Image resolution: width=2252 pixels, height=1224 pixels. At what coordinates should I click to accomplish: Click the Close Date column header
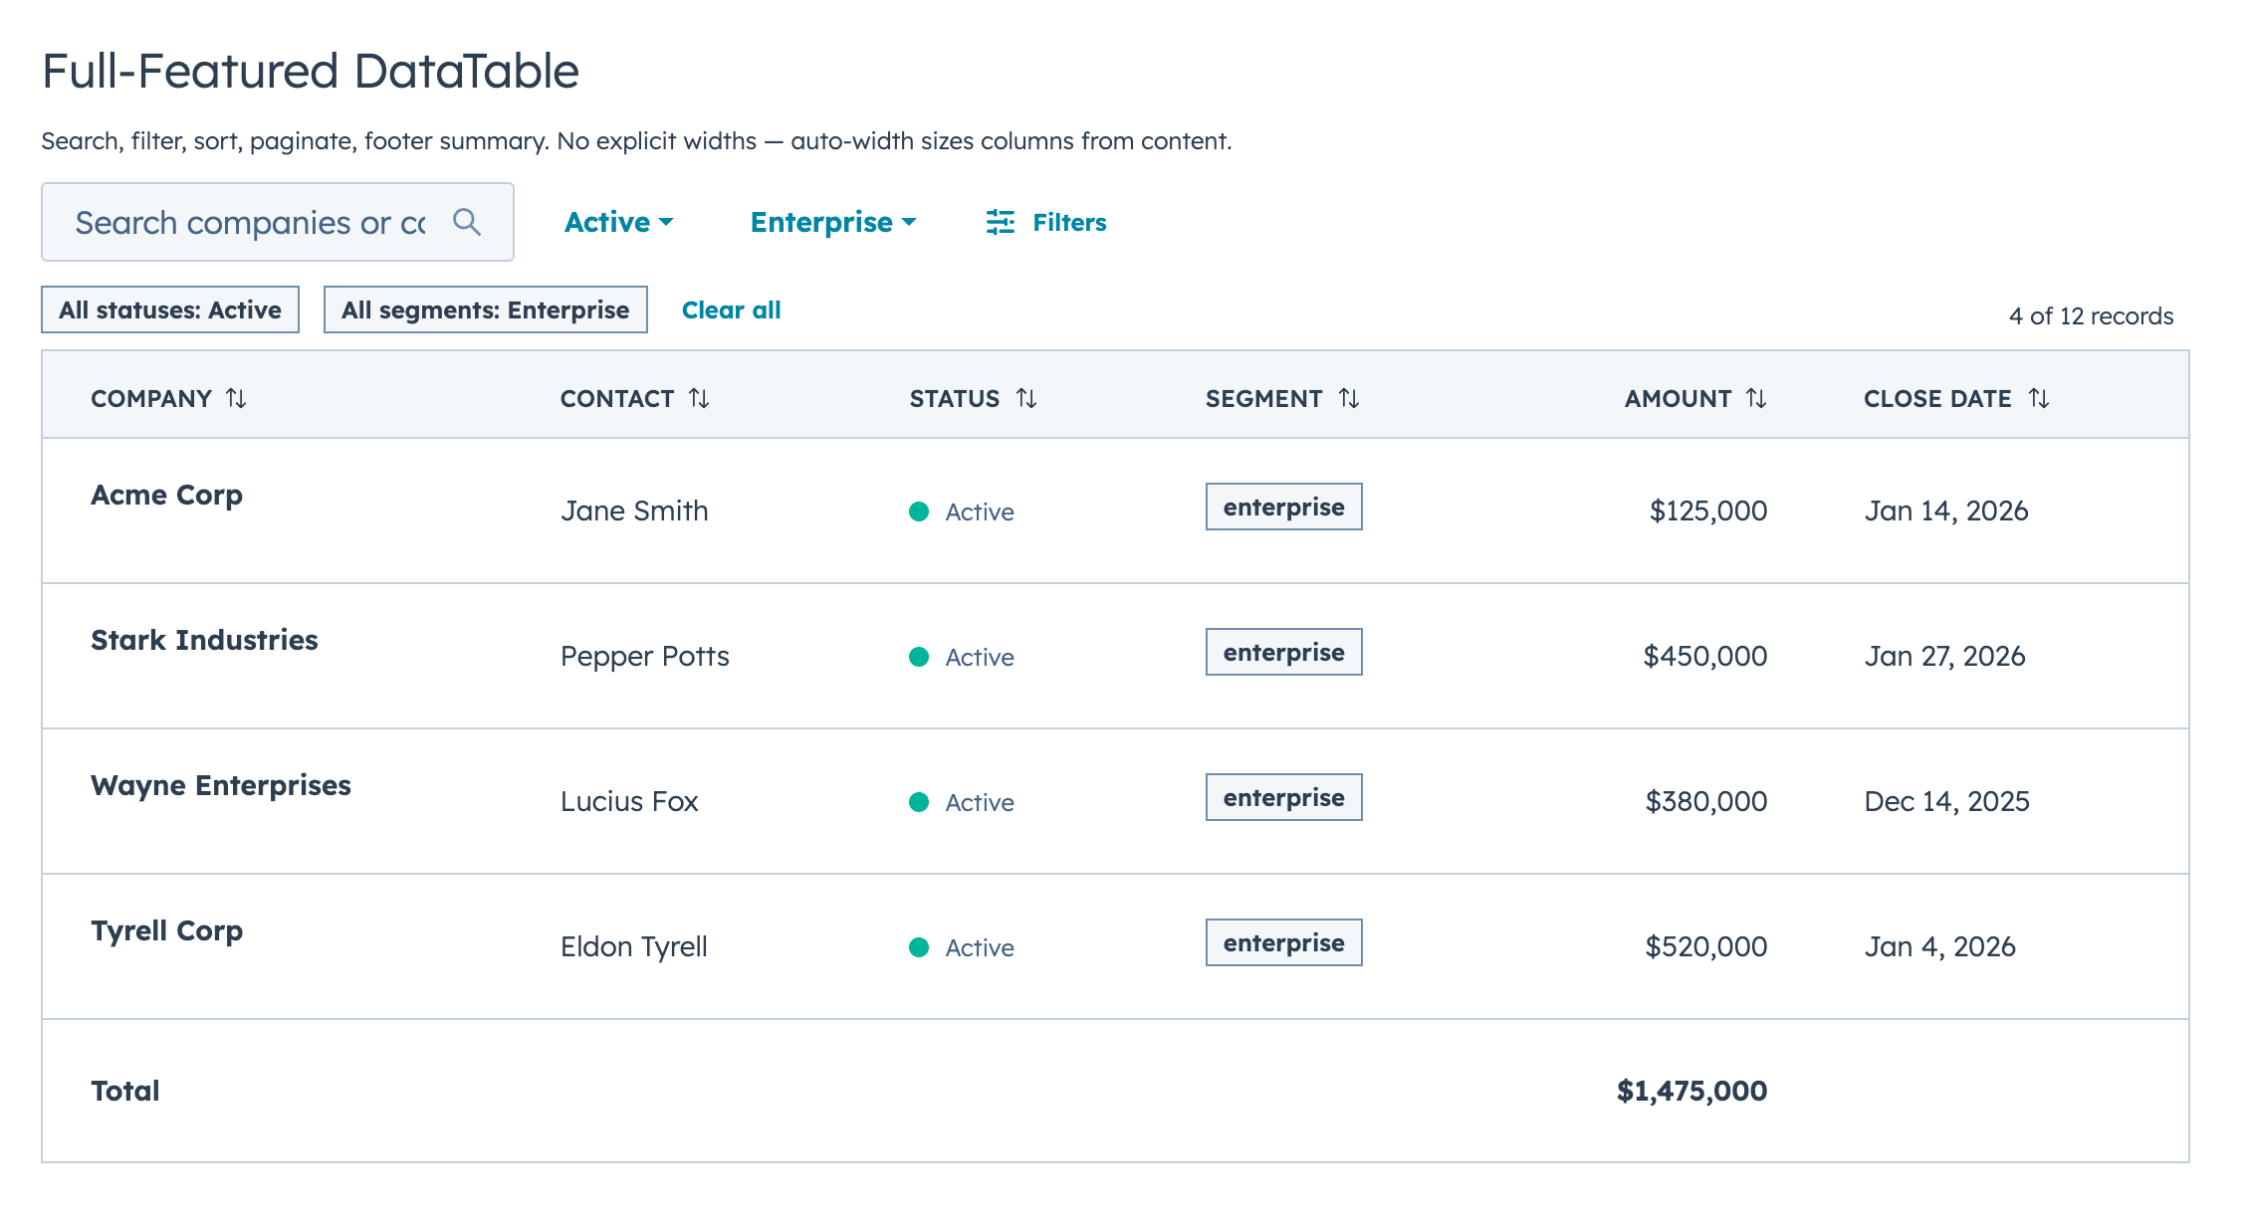click(x=1936, y=398)
